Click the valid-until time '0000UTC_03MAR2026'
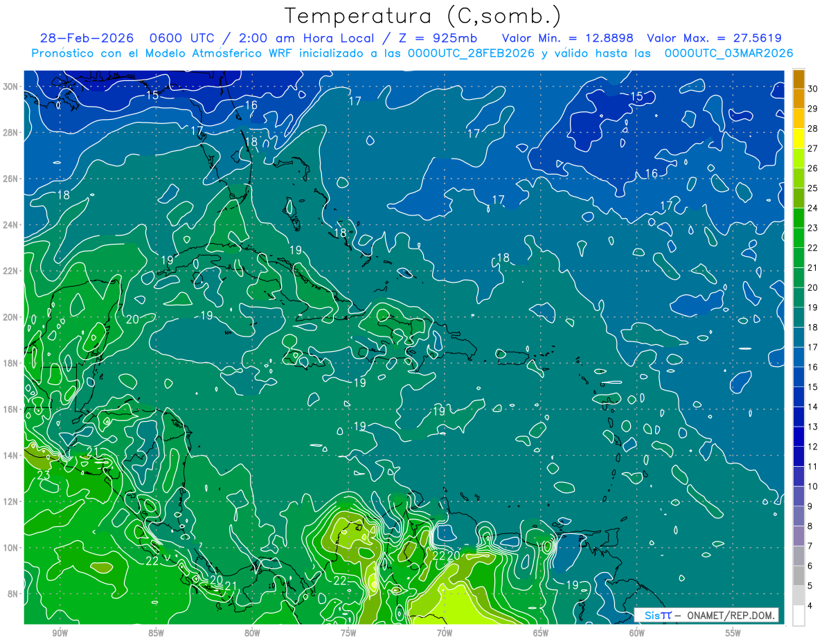Screen dimensions: 831x642 (x=729, y=53)
